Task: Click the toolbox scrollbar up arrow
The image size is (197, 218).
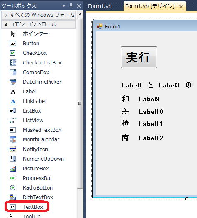Action: pos(80,14)
